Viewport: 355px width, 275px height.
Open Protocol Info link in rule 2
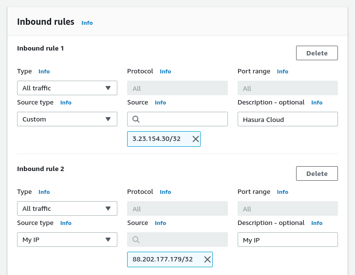point(165,192)
